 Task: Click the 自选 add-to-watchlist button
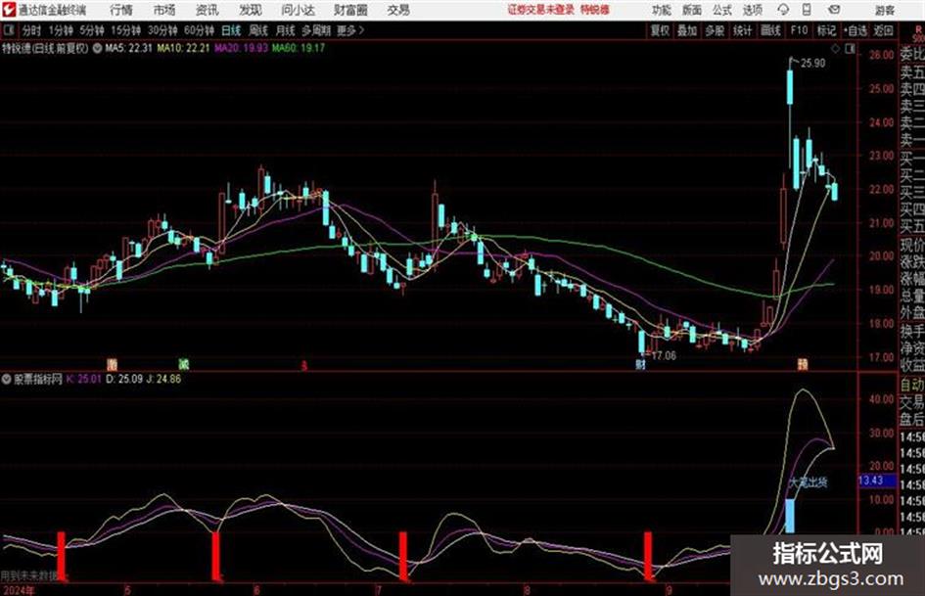point(855,30)
